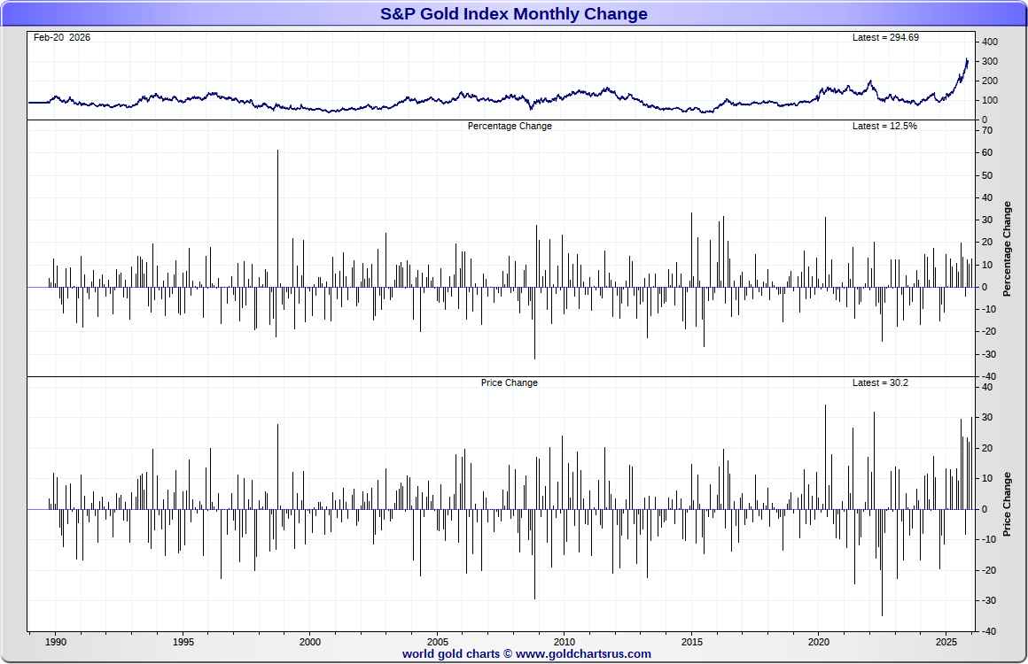Click the 2000 x-axis year marker
1028x664 pixels.
point(310,642)
